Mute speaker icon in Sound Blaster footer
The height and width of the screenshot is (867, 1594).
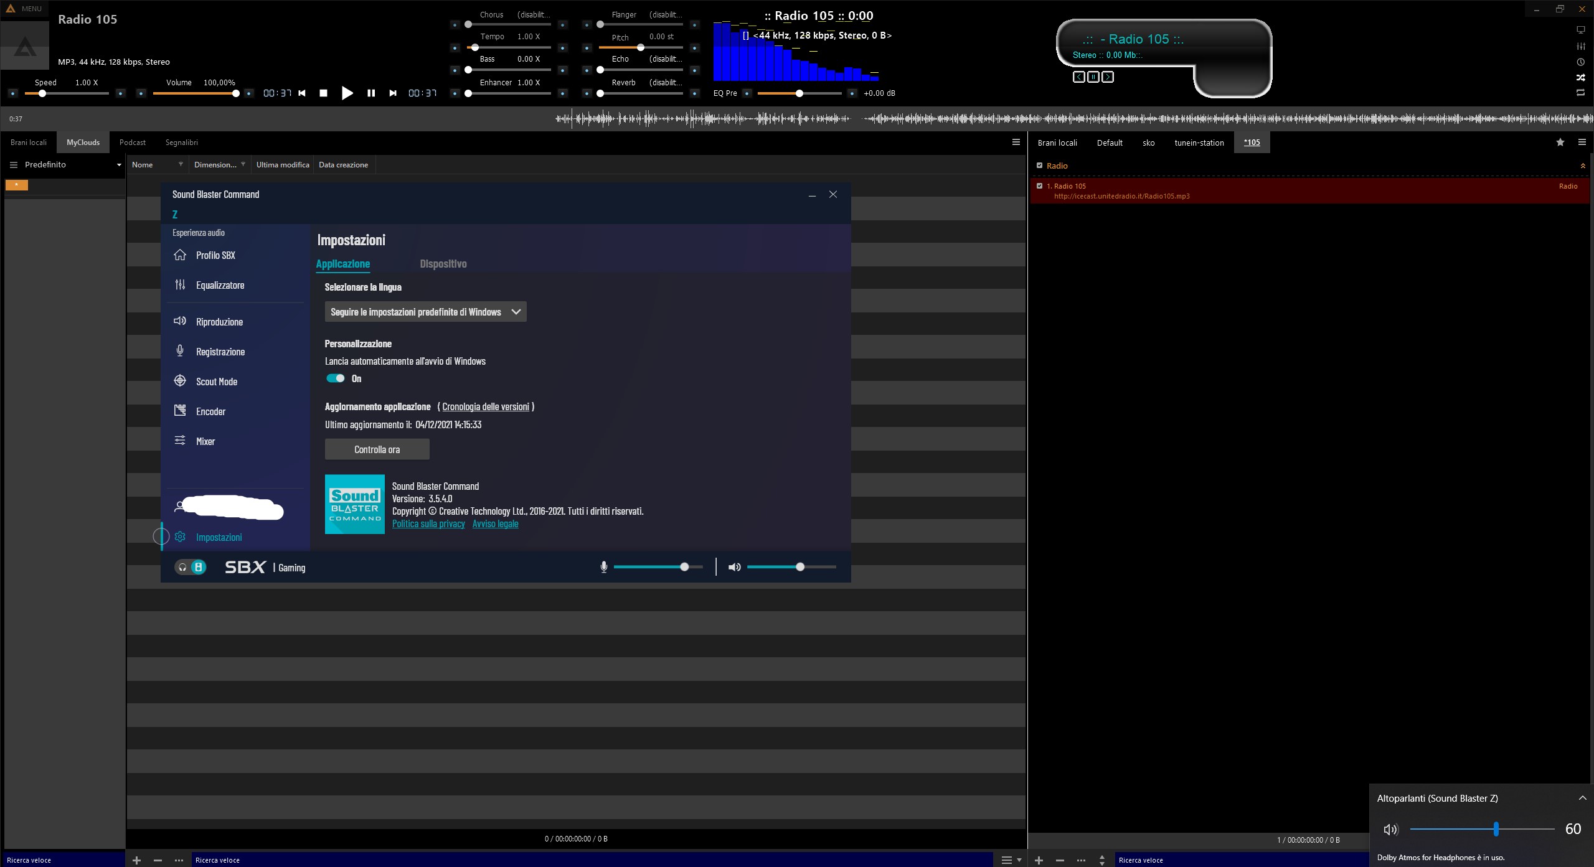735,567
